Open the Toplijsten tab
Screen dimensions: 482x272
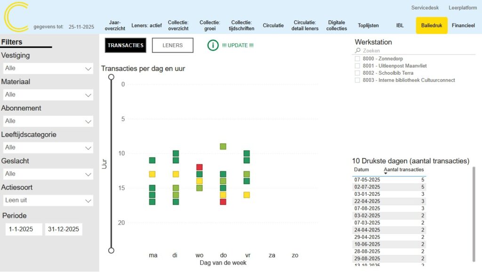click(x=368, y=25)
